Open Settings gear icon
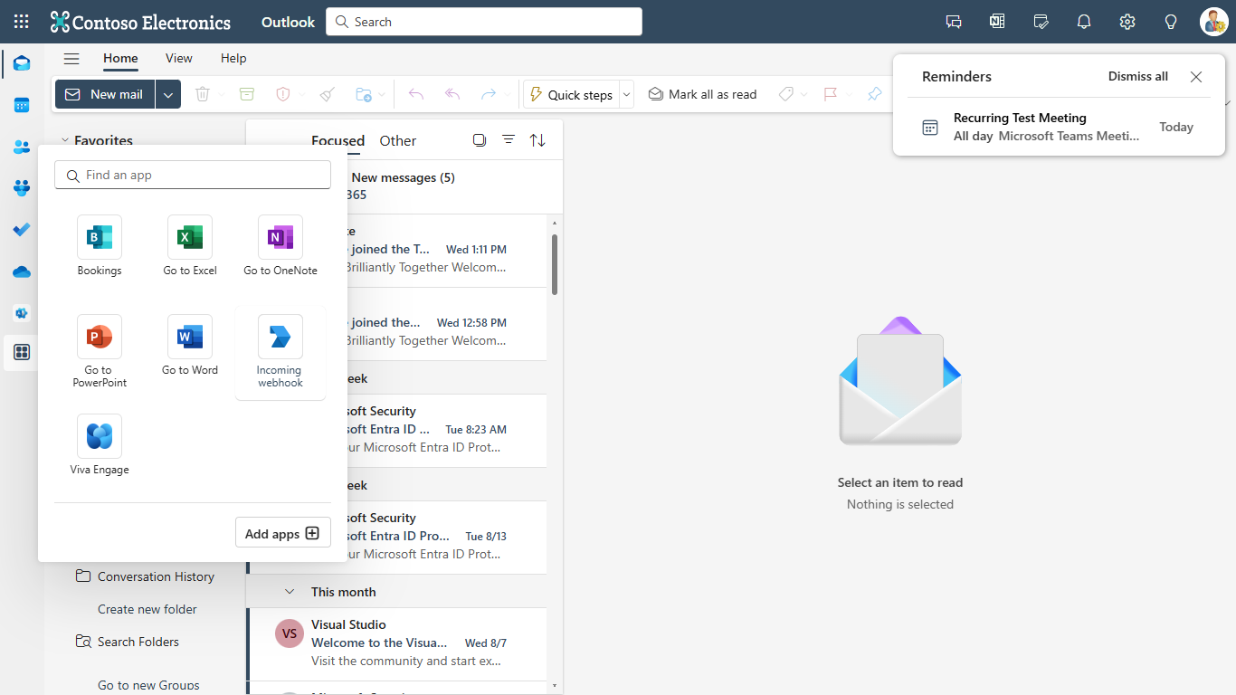1236x695 pixels. (x=1127, y=22)
